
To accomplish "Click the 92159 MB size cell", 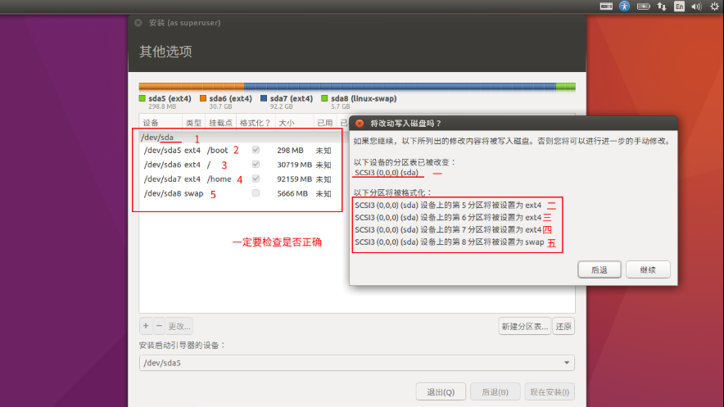I will click(294, 179).
